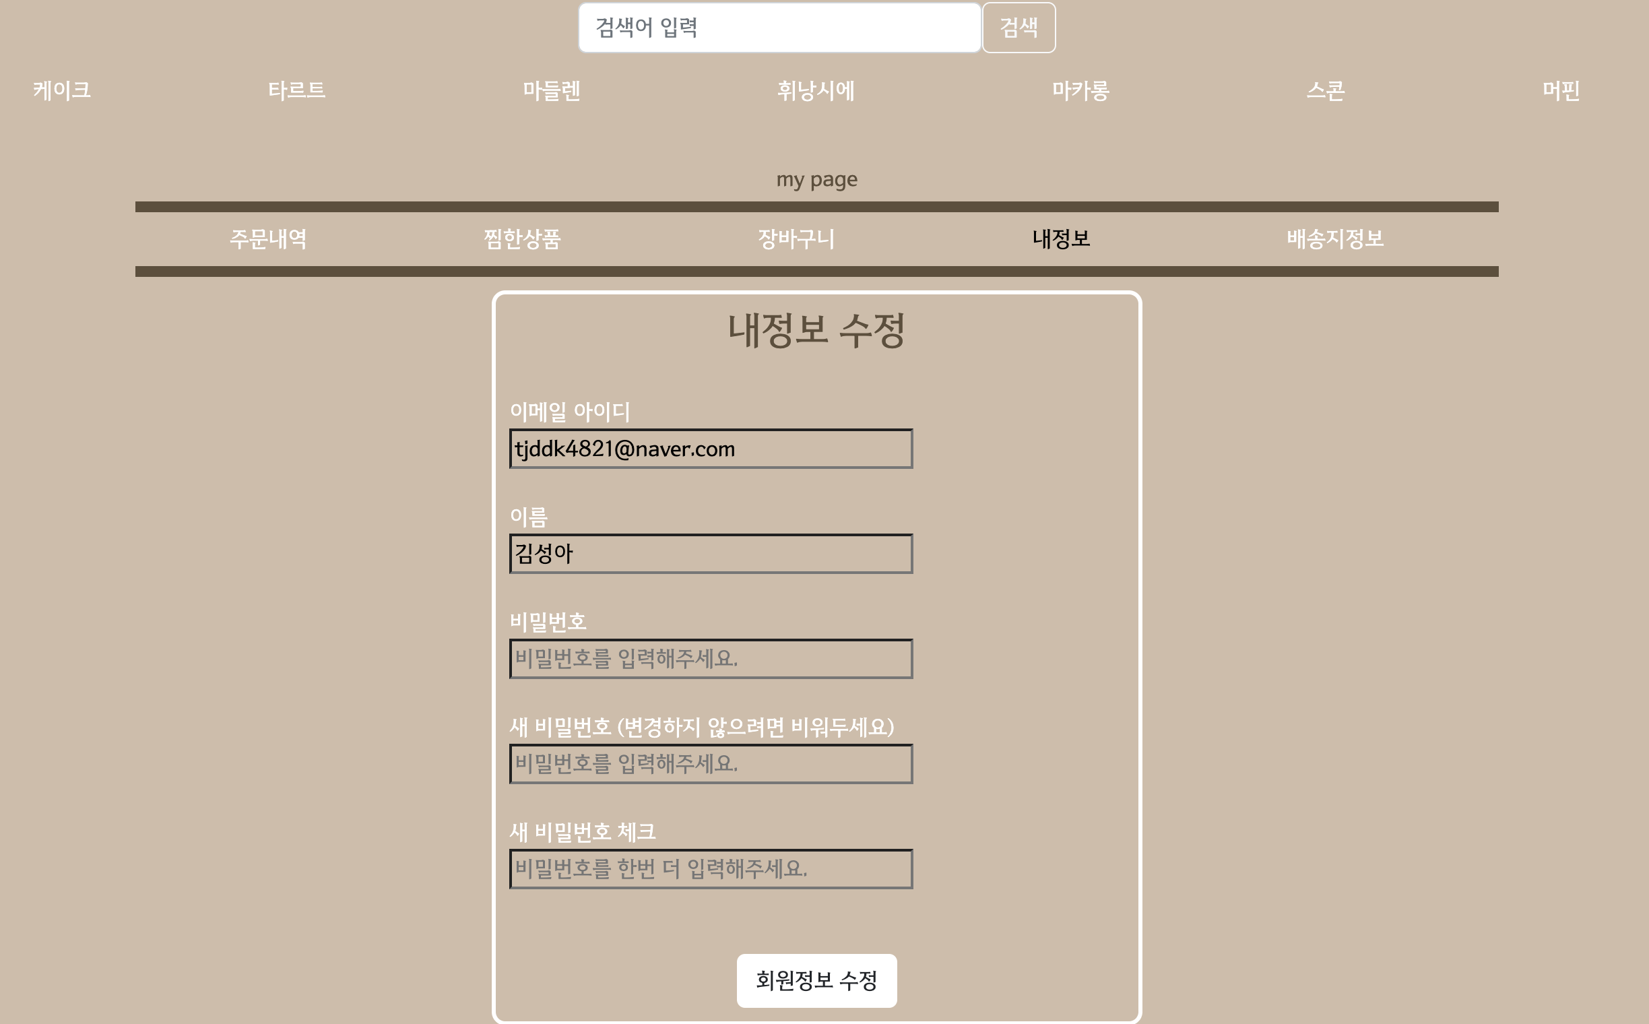This screenshot has width=1649, height=1024.
Task: Click the current 비밀번호 password field
Action: (x=711, y=658)
